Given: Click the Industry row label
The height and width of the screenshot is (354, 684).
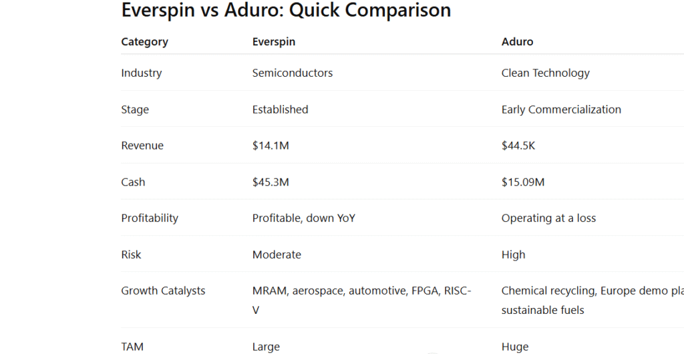Looking at the screenshot, I should [141, 73].
